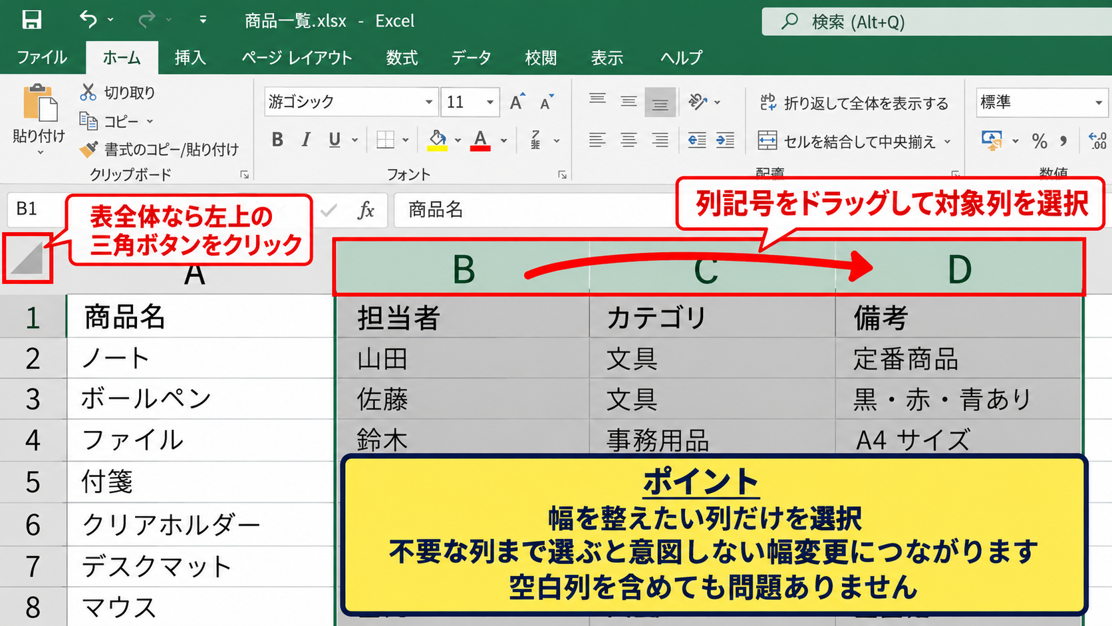Click the borders grid icon
The width and height of the screenshot is (1112, 626).
pos(385,140)
